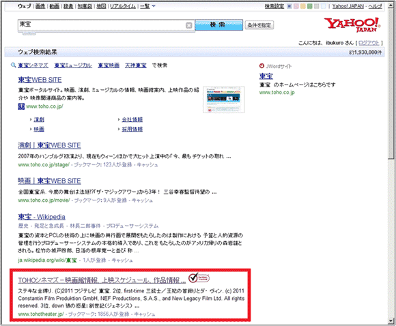Open 検索設定 search settings
396x326 pixels.
(274, 6)
